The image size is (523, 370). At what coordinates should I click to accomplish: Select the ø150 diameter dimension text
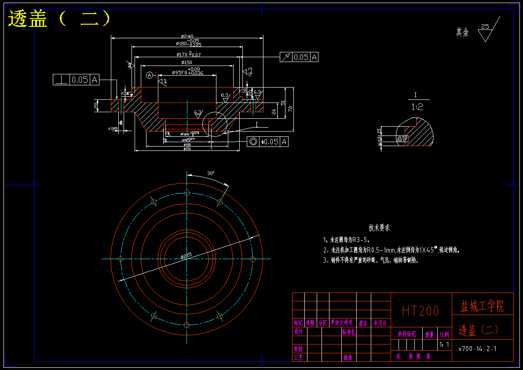click(187, 62)
